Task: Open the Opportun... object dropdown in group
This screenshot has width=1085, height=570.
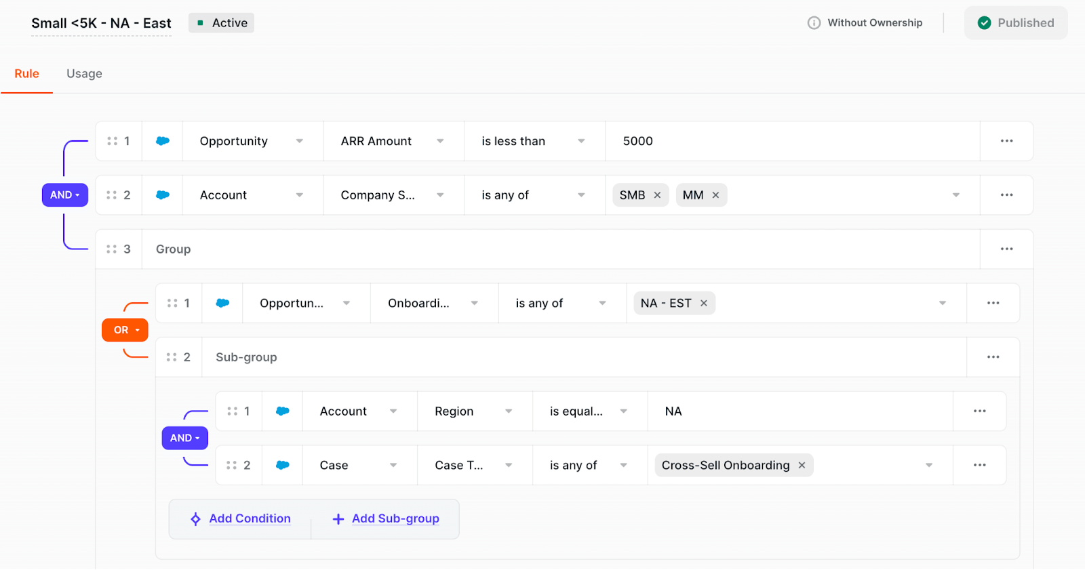Action: point(307,303)
